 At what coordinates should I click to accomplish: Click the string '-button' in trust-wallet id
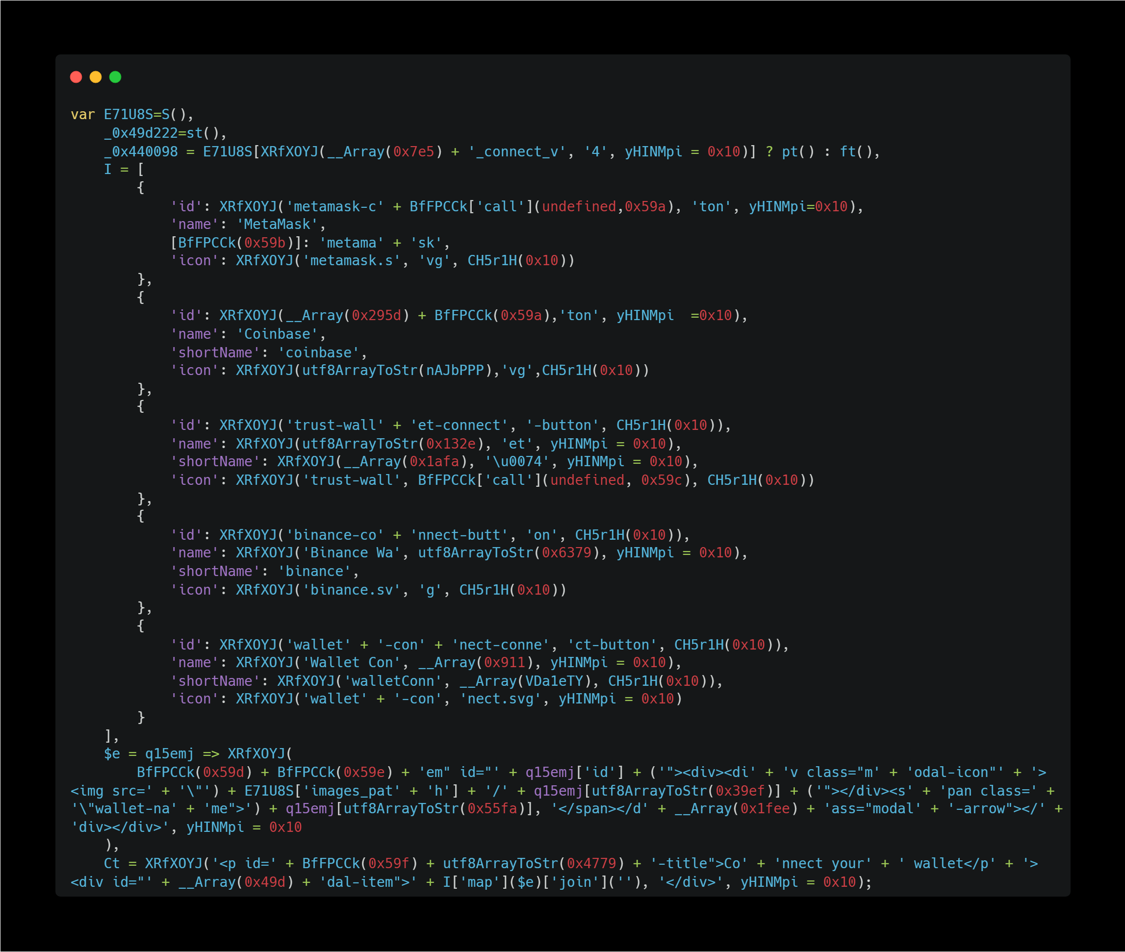click(562, 426)
